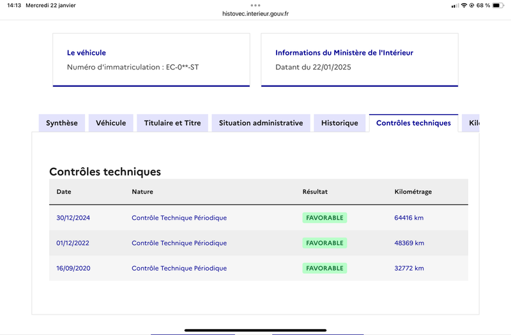
Task: Tap the histovec.interieur.gouv.fr address bar
Action: point(256,13)
